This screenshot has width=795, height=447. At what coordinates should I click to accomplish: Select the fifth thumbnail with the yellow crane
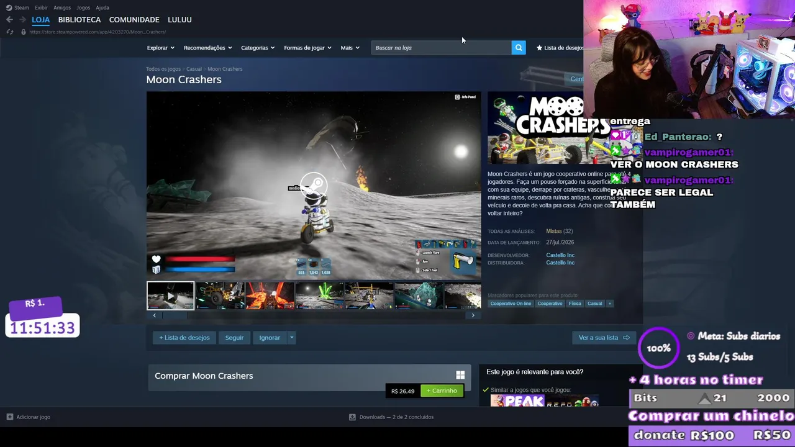pos(369,296)
